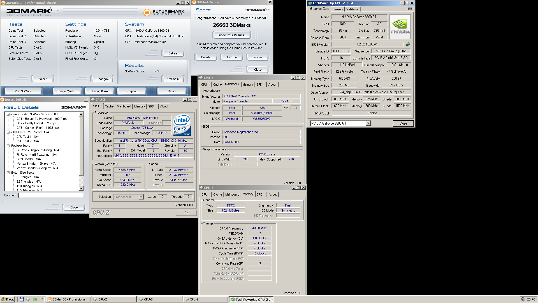Show more quick launch icons via chevron

[41, 299]
